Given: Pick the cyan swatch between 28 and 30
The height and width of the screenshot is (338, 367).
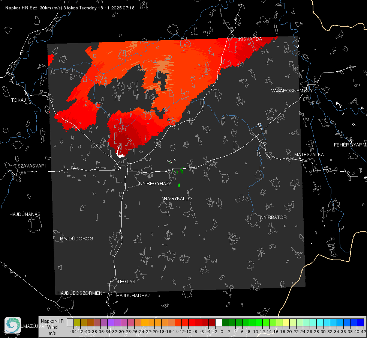Looking at the screenshot, I should coord(320,323).
